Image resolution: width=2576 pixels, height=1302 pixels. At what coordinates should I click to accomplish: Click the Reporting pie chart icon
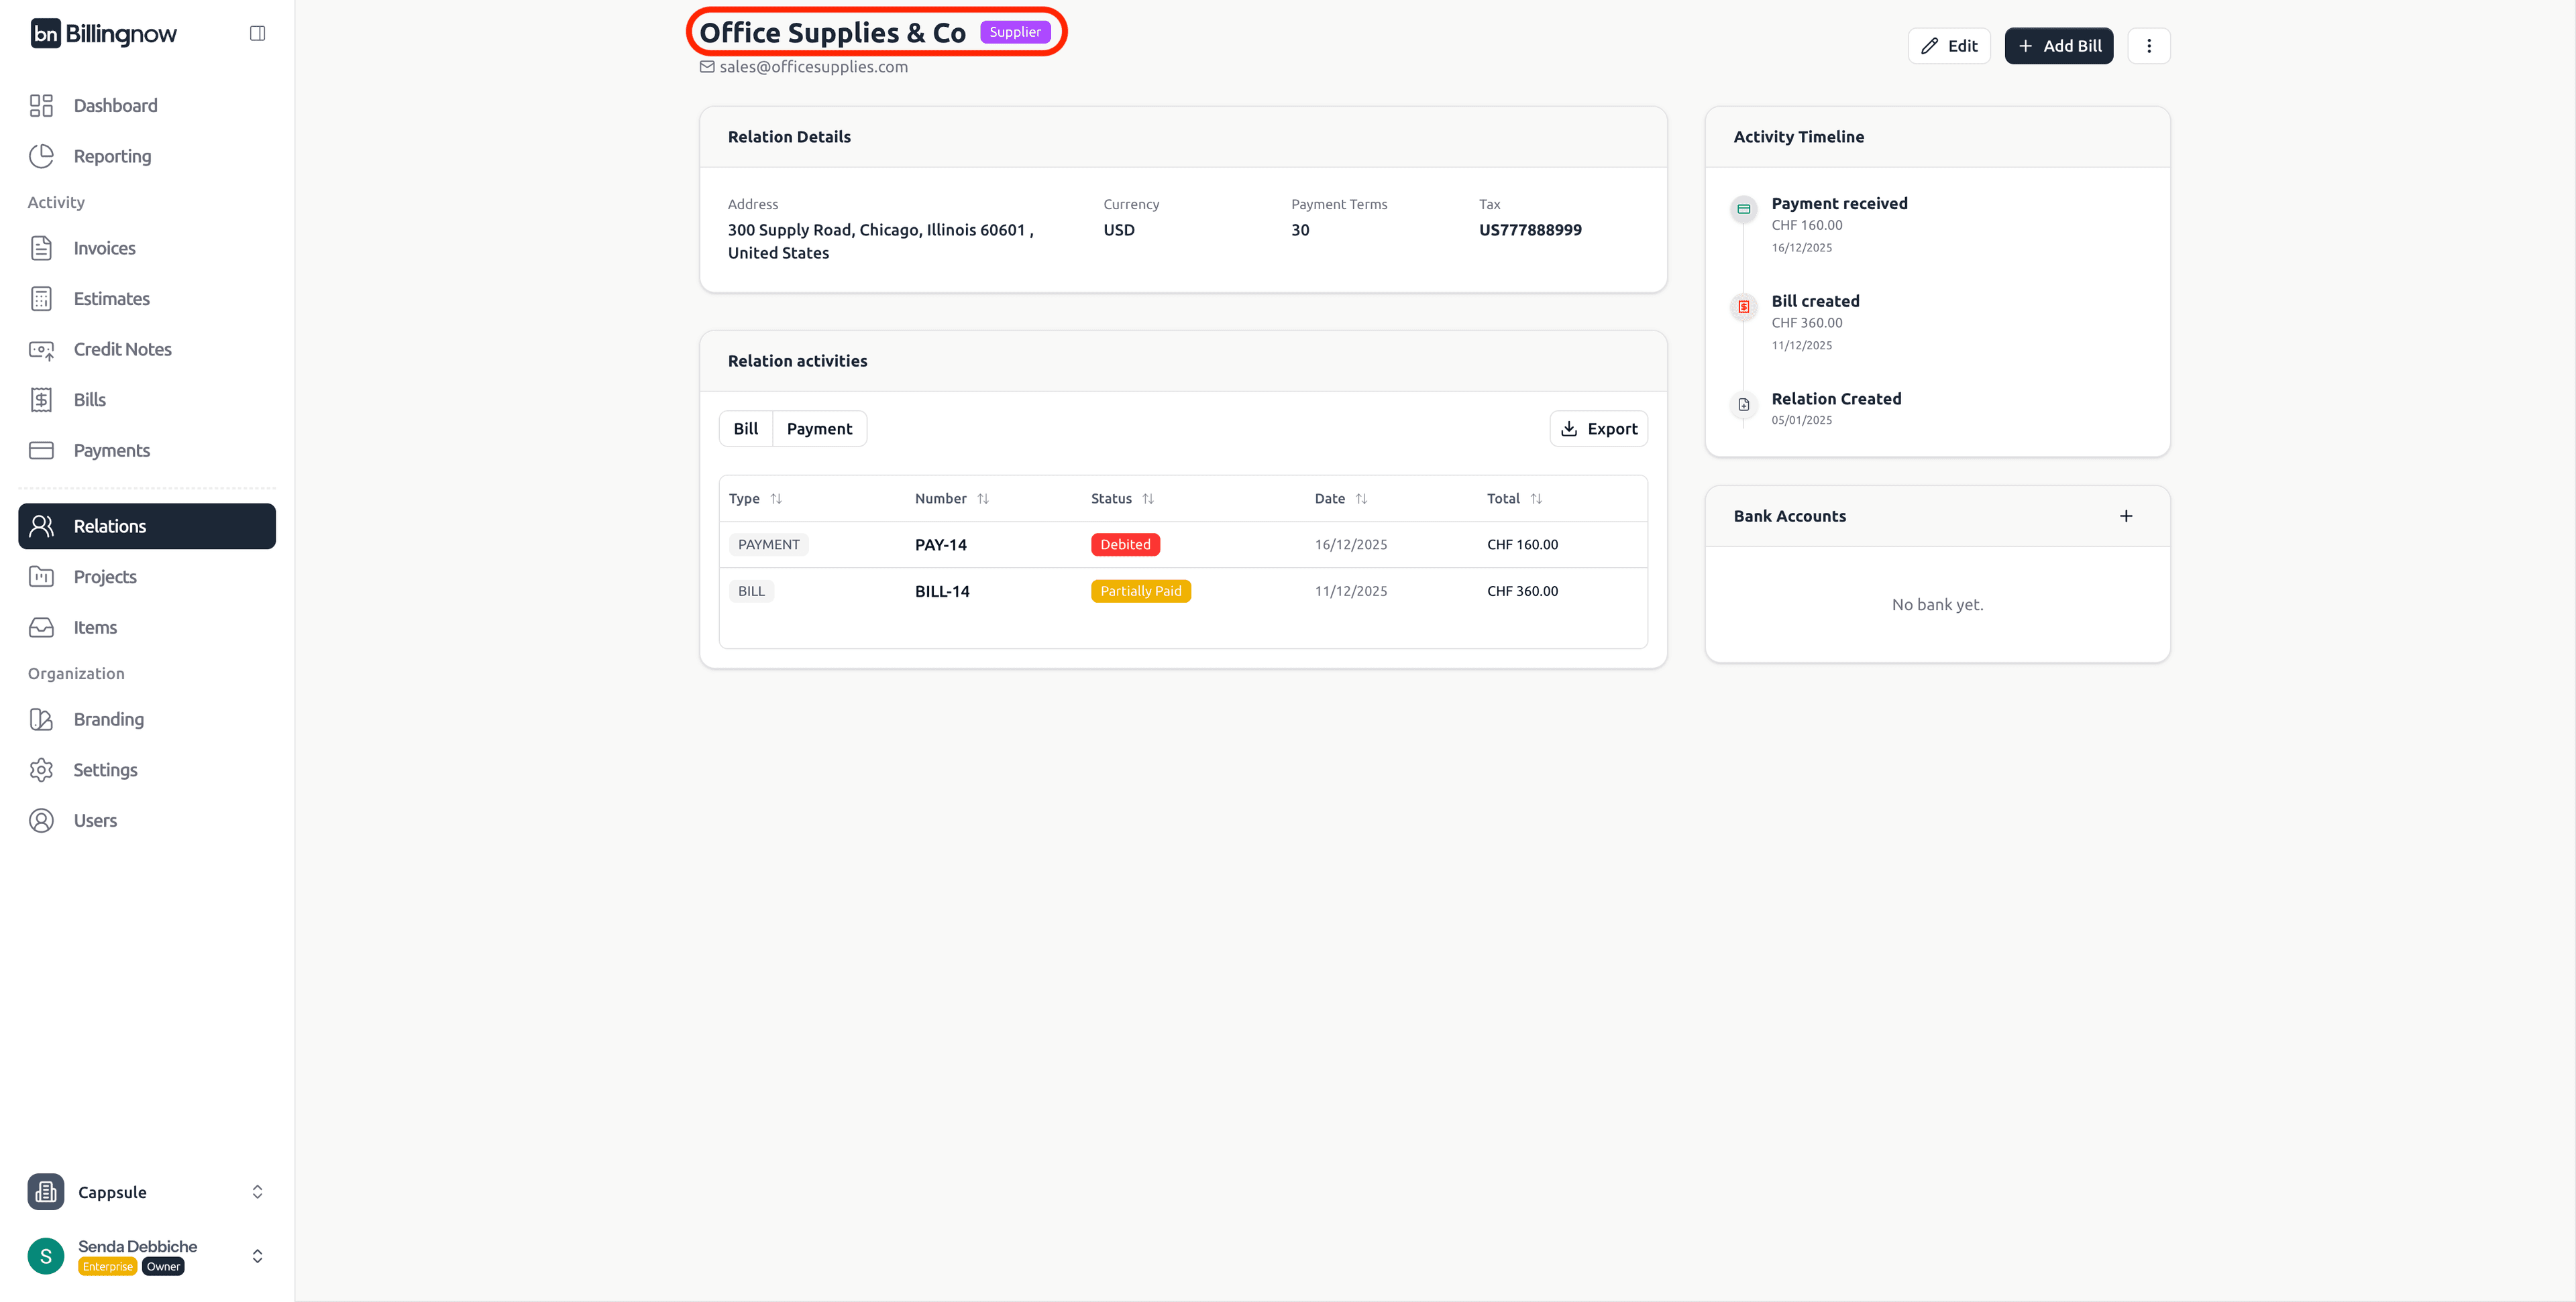tap(41, 156)
